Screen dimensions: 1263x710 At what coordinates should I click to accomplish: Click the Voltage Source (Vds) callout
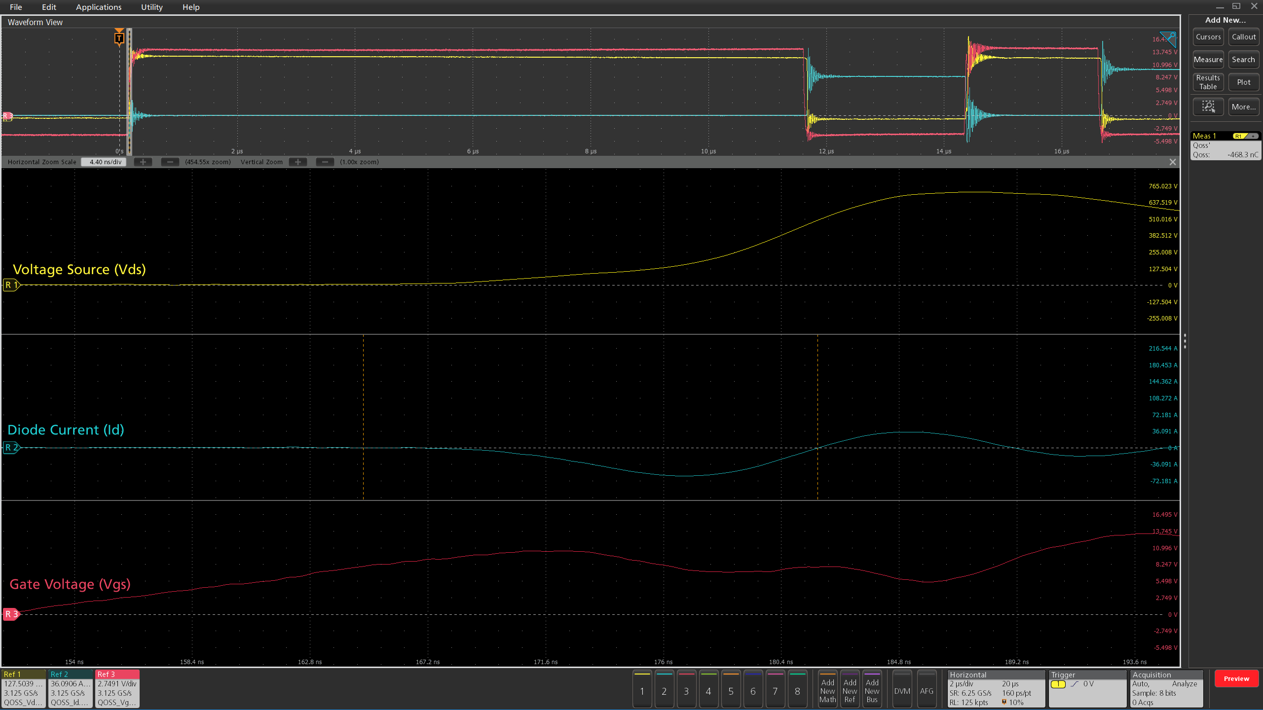pyautogui.click(x=79, y=270)
